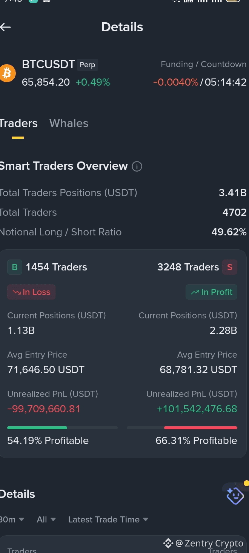
Task: Switch to the Whales tab
Action: [x=69, y=123]
